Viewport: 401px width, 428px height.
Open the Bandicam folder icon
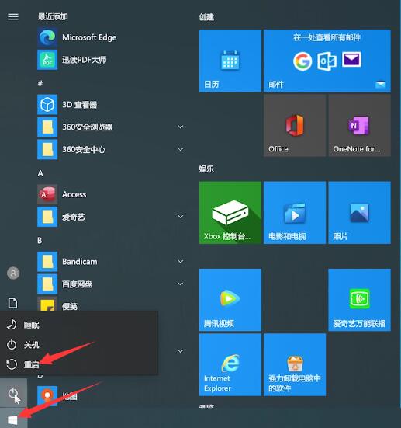pos(47,262)
